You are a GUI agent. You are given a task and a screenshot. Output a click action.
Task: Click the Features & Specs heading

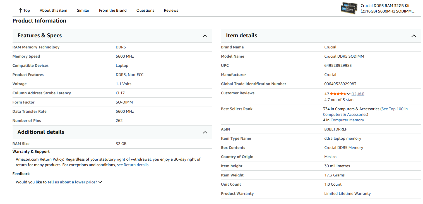tap(40, 35)
